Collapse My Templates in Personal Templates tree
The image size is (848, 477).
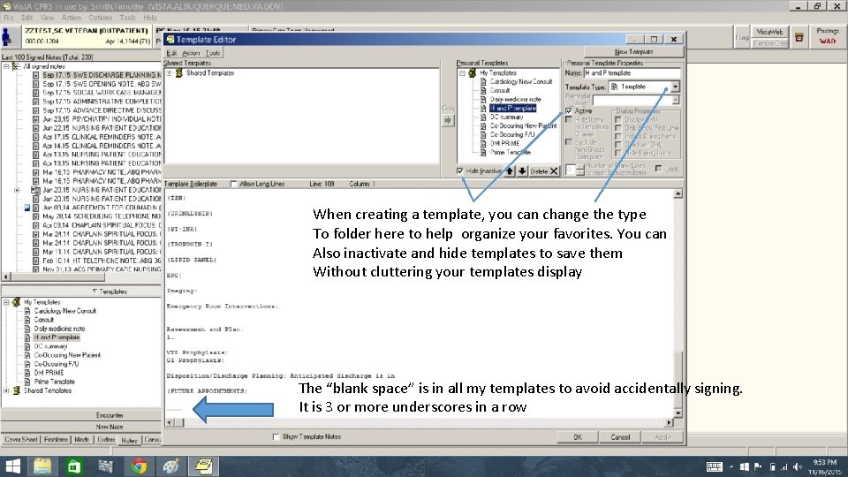click(x=462, y=73)
